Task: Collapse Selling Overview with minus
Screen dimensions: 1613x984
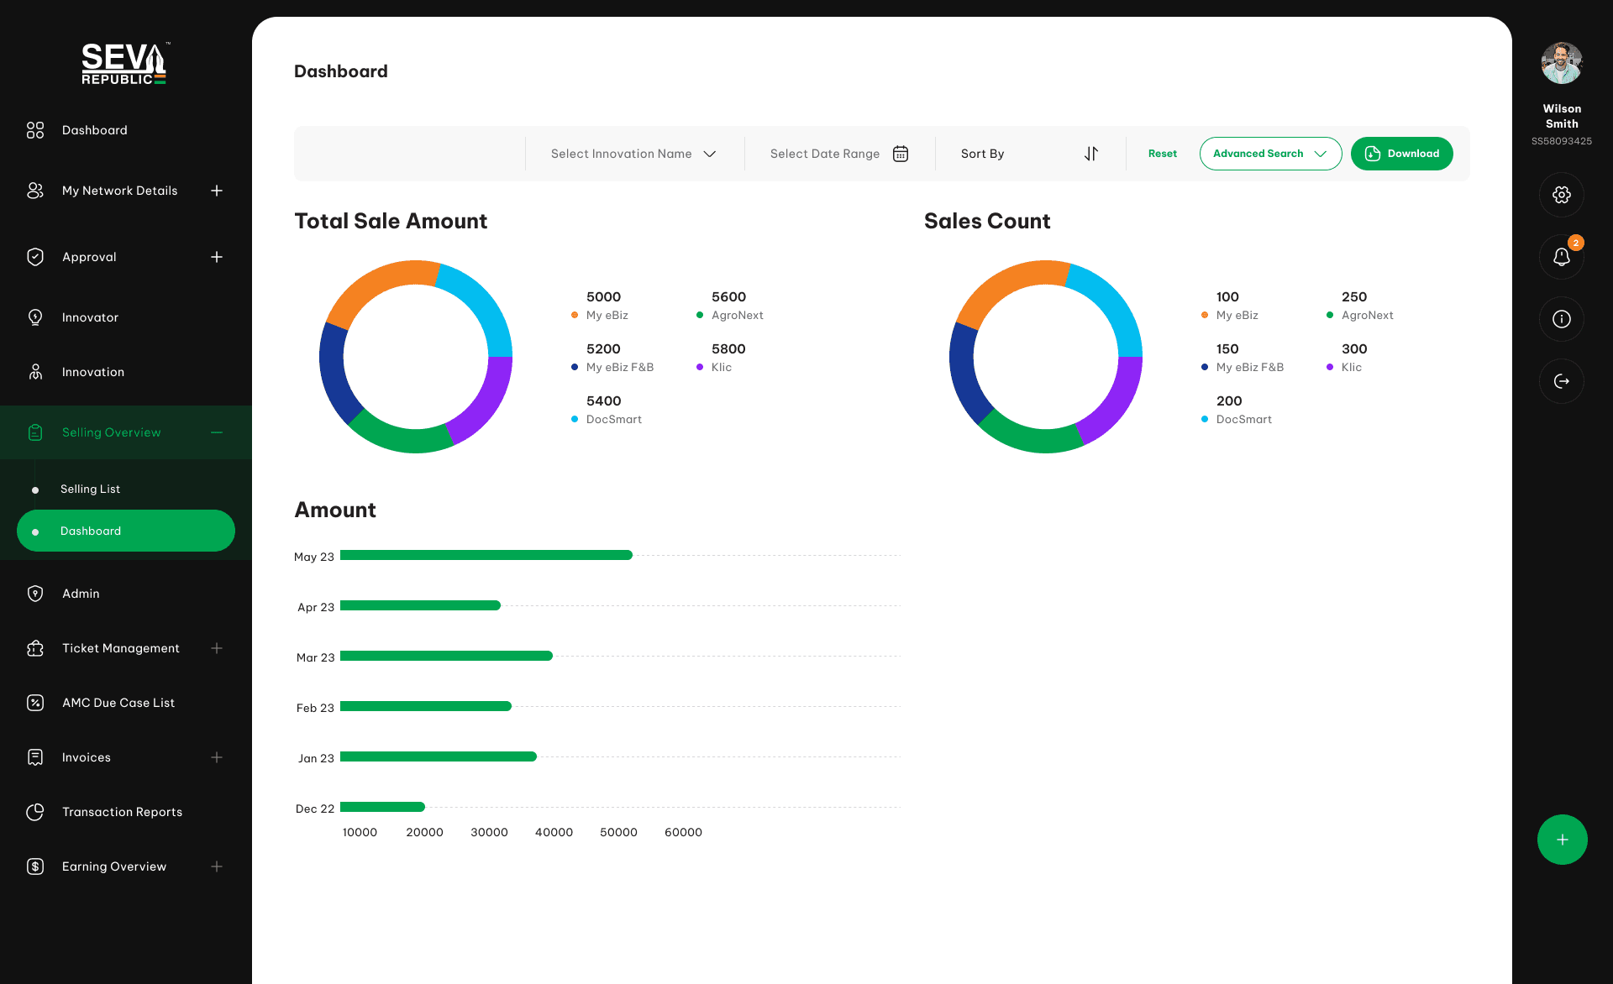Action: (x=217, y=432)
